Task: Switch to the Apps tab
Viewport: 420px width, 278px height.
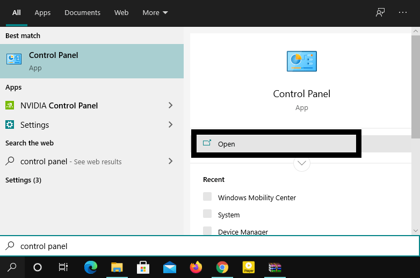Action: click(x=42, y=12)
